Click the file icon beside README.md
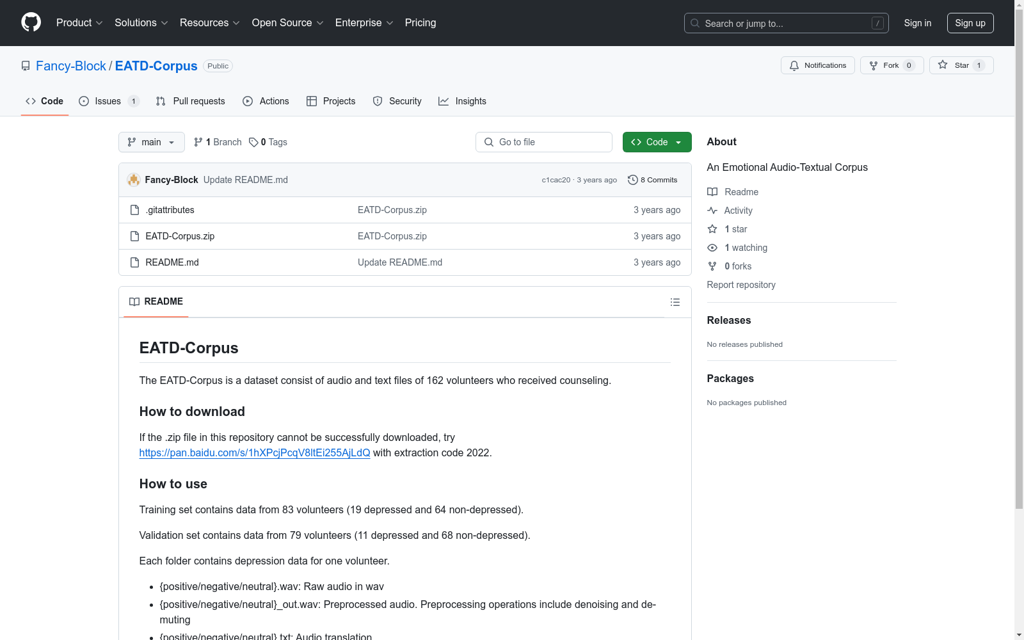Screen dimensions: 1024x640 point(134,262)
